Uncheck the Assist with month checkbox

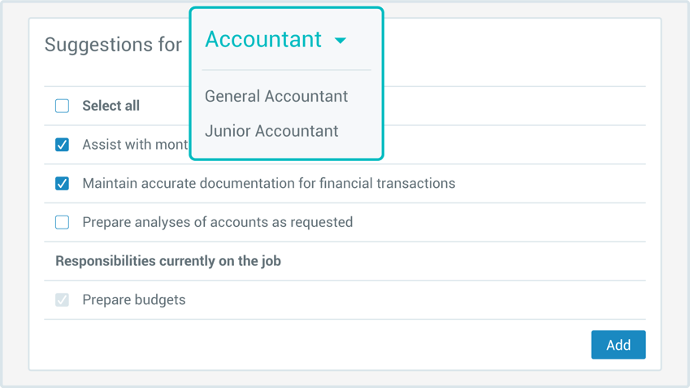click(x=63, y=145)
